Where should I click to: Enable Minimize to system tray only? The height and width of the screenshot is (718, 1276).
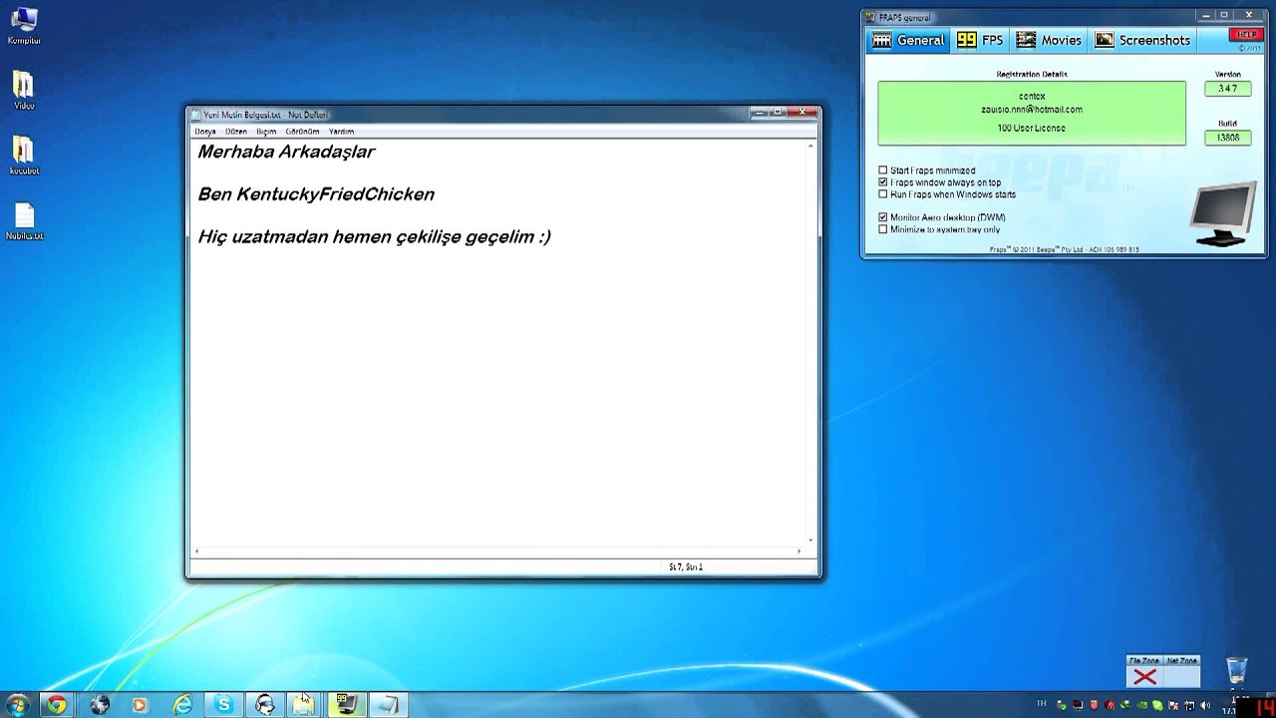(882, 229)
